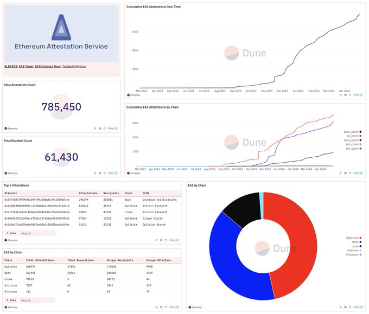This screenshot has height=314, width=369.
Task: Click the 785,450 counter value
Action: 61,107
